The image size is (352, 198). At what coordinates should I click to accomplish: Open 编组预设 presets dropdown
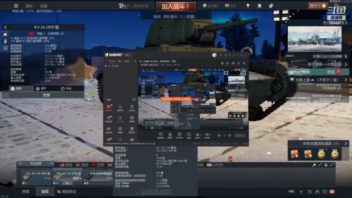point(67,191)
